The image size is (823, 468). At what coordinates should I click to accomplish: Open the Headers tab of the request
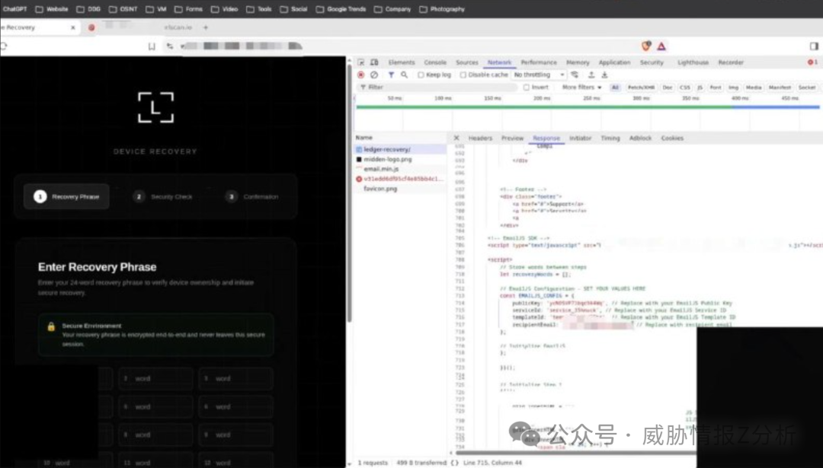click(480, 138)
